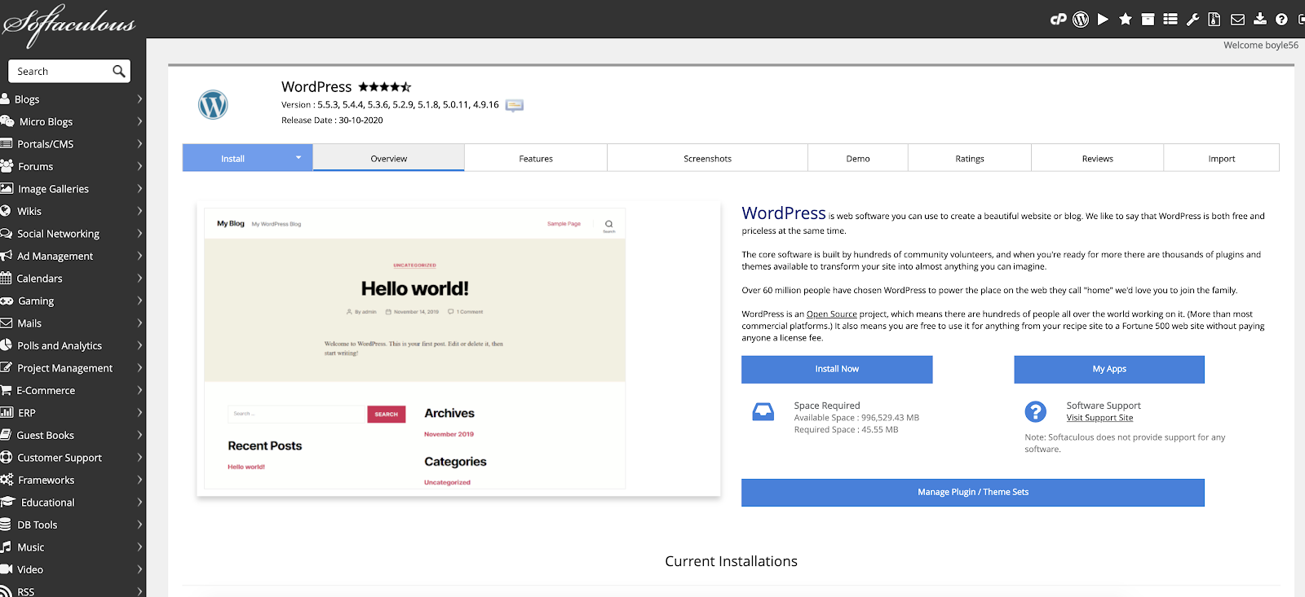Click the Wikis globe icon
Image resolution: width=1305 pixels, height=597 pixels.
click(5, 211)
